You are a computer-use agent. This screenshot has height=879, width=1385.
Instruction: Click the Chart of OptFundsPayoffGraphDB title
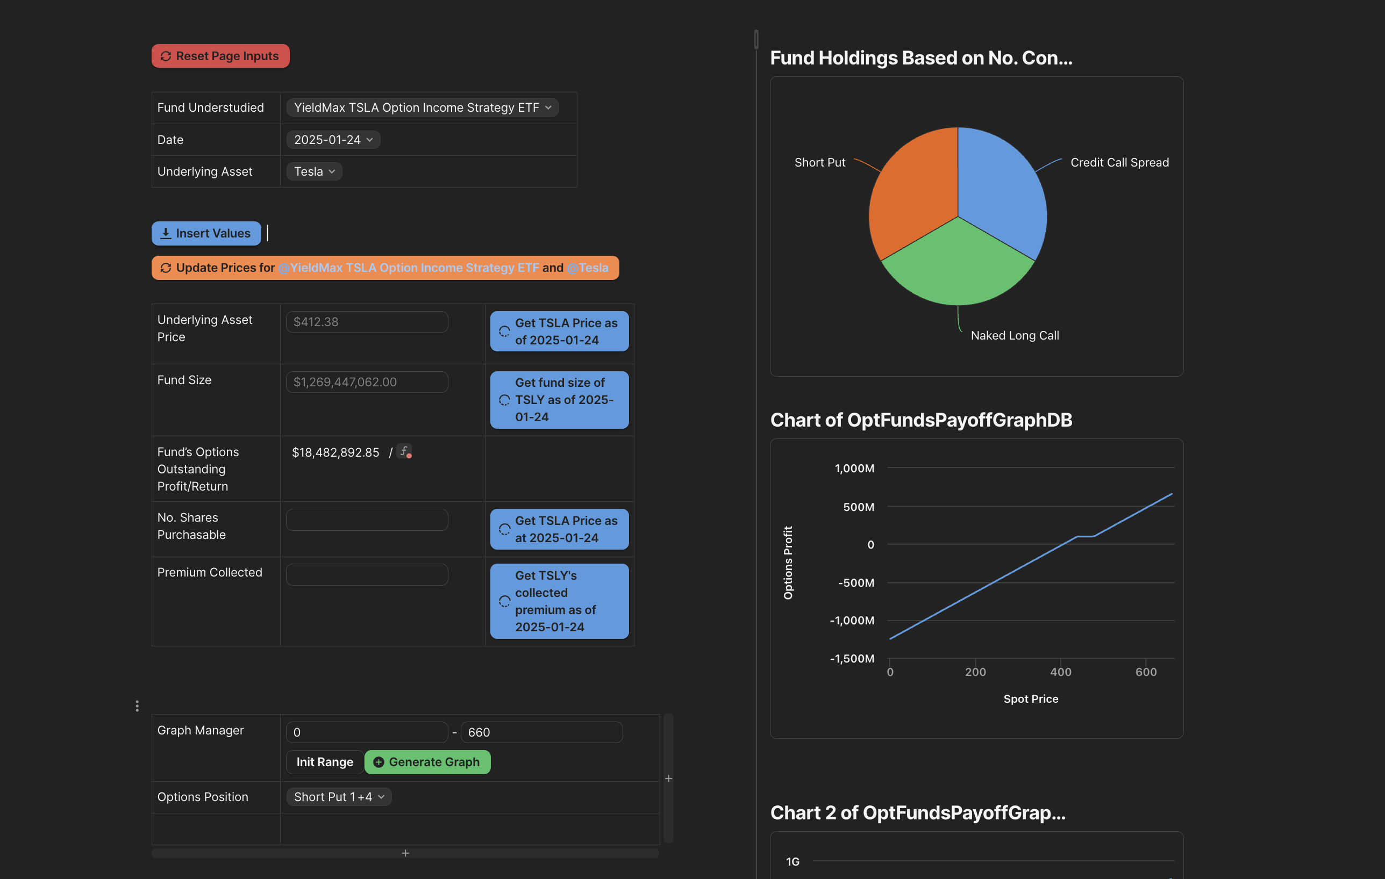pos(921,420)
